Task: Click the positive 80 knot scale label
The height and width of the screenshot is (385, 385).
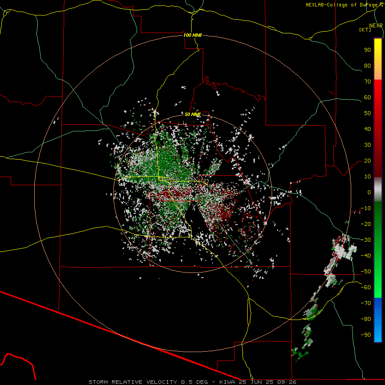Action: pos(367,65)
